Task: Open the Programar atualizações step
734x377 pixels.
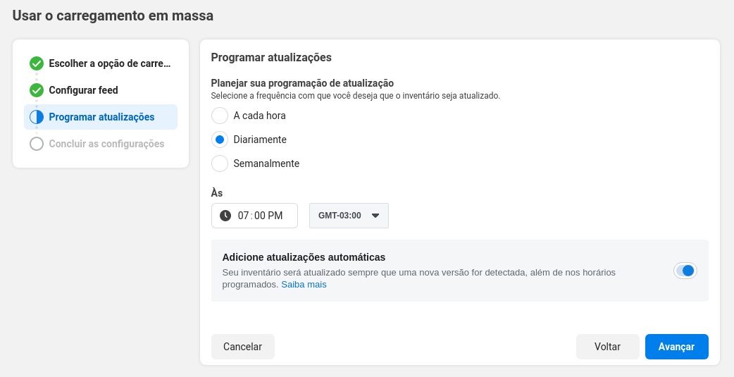Action: point(101,117)
